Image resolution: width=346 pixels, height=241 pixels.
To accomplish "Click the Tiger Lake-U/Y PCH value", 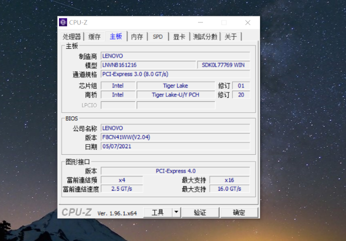I will click(x=175, y=95).
